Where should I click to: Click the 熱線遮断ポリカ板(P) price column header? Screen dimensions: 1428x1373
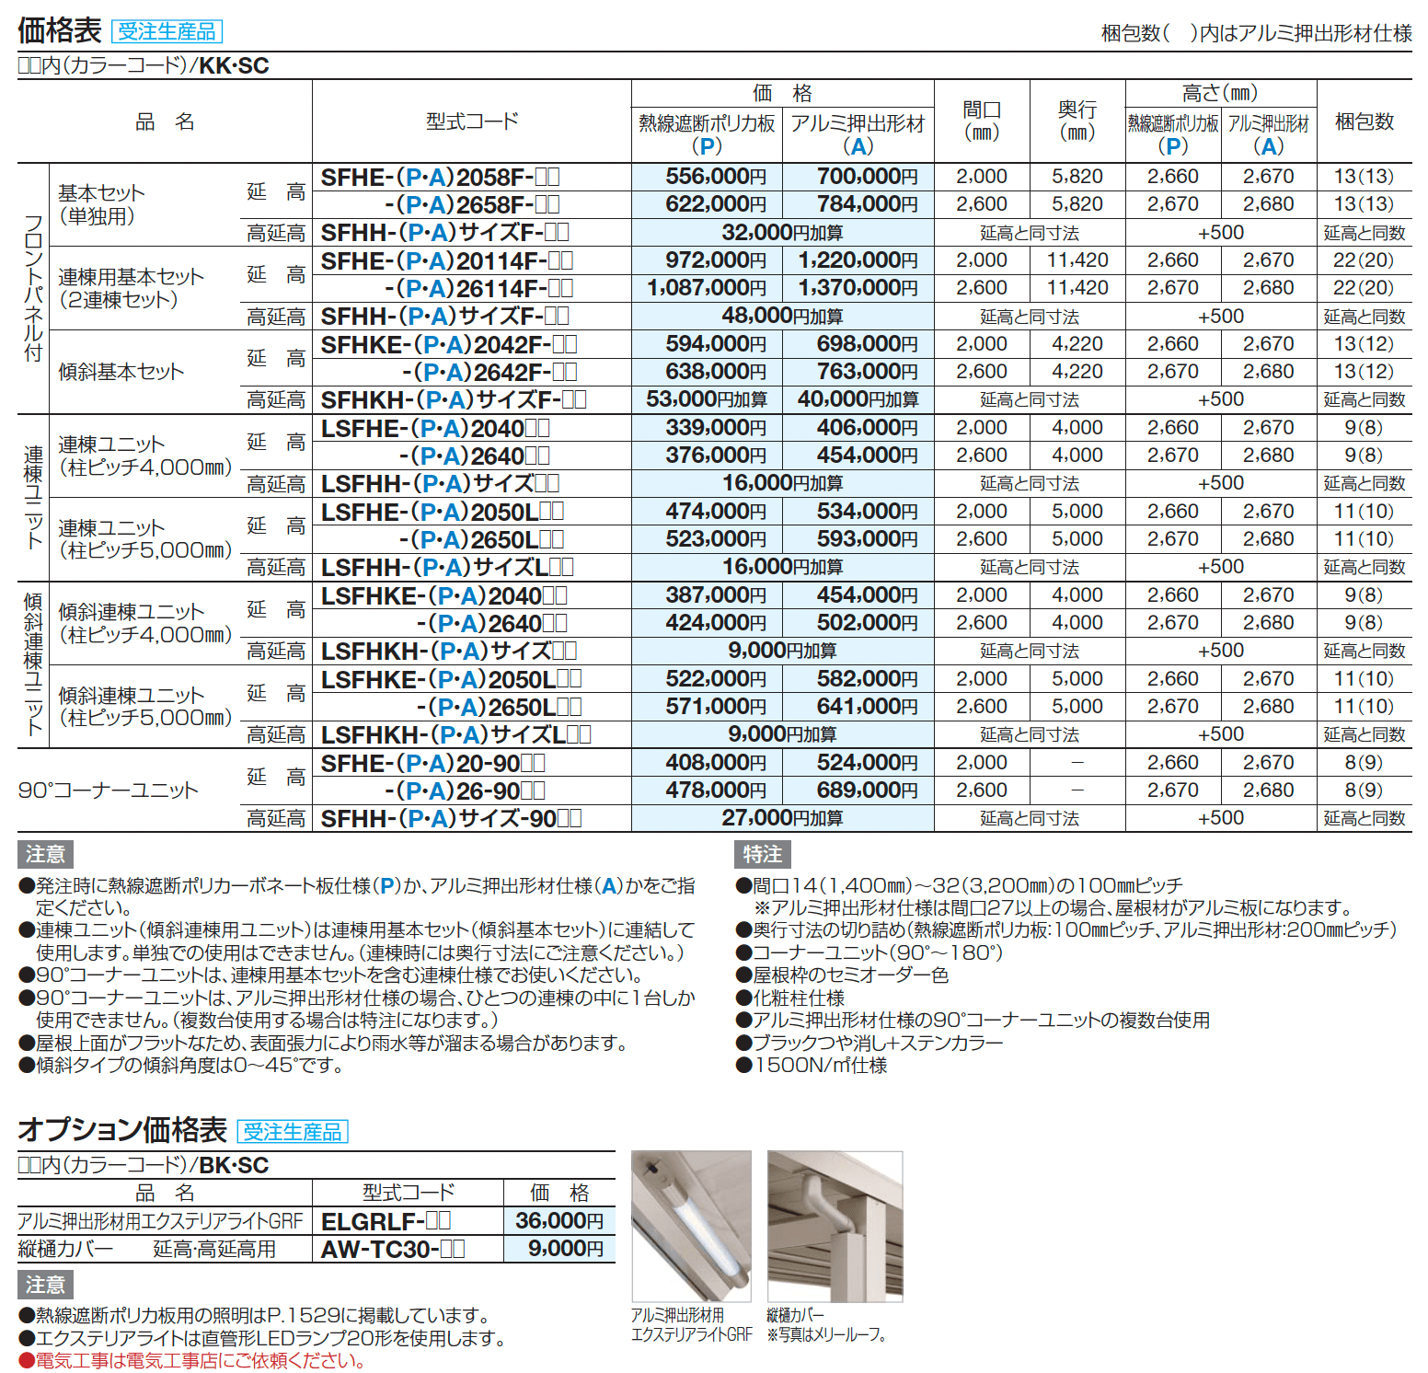point(707,134)
